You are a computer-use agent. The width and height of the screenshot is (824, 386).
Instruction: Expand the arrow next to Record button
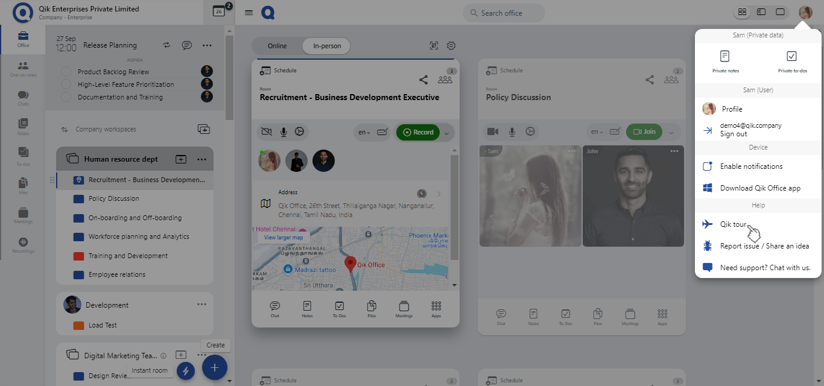click(x=446, y=133)
